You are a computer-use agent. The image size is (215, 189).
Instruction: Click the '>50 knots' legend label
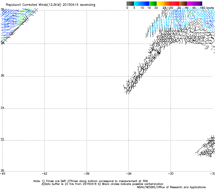(207, 8)
